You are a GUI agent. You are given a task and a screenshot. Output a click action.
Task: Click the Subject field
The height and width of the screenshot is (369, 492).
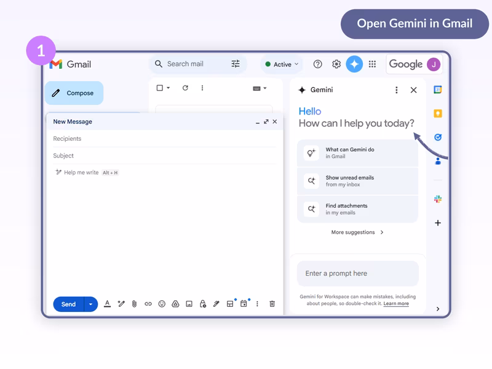click(164, 156)
